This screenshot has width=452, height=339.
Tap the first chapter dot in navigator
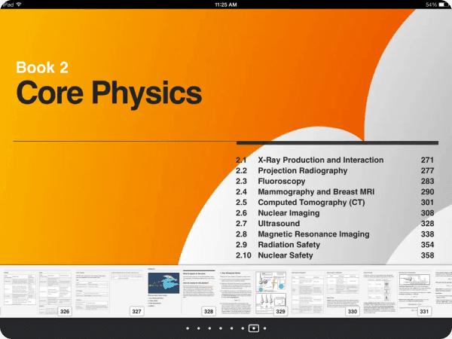click(x=188, y=328)
